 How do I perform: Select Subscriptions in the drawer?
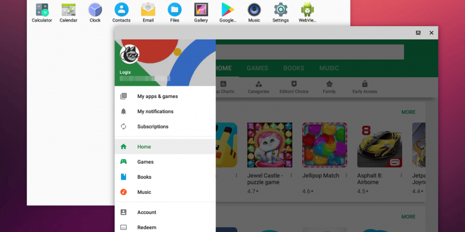(x=165, y=126)
